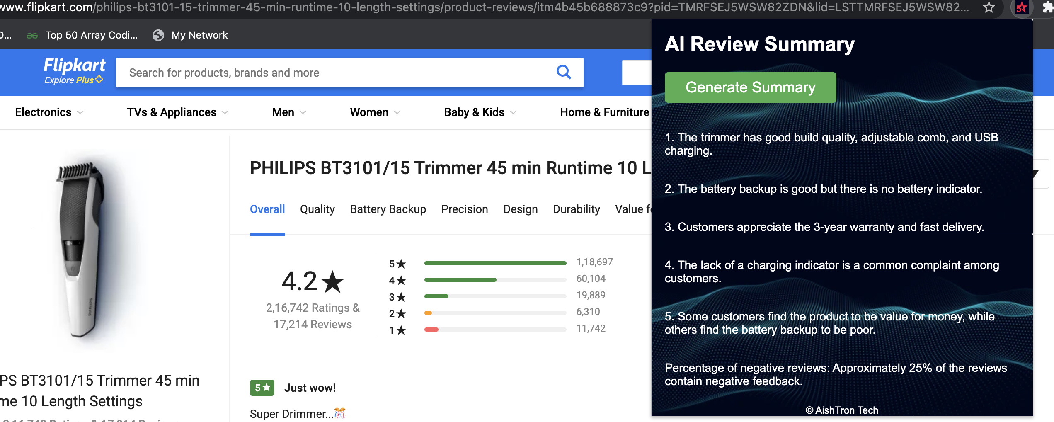Expand the Electronics category menu
The width and height of the screenshot is (1054, 422).
click(49, 112)
